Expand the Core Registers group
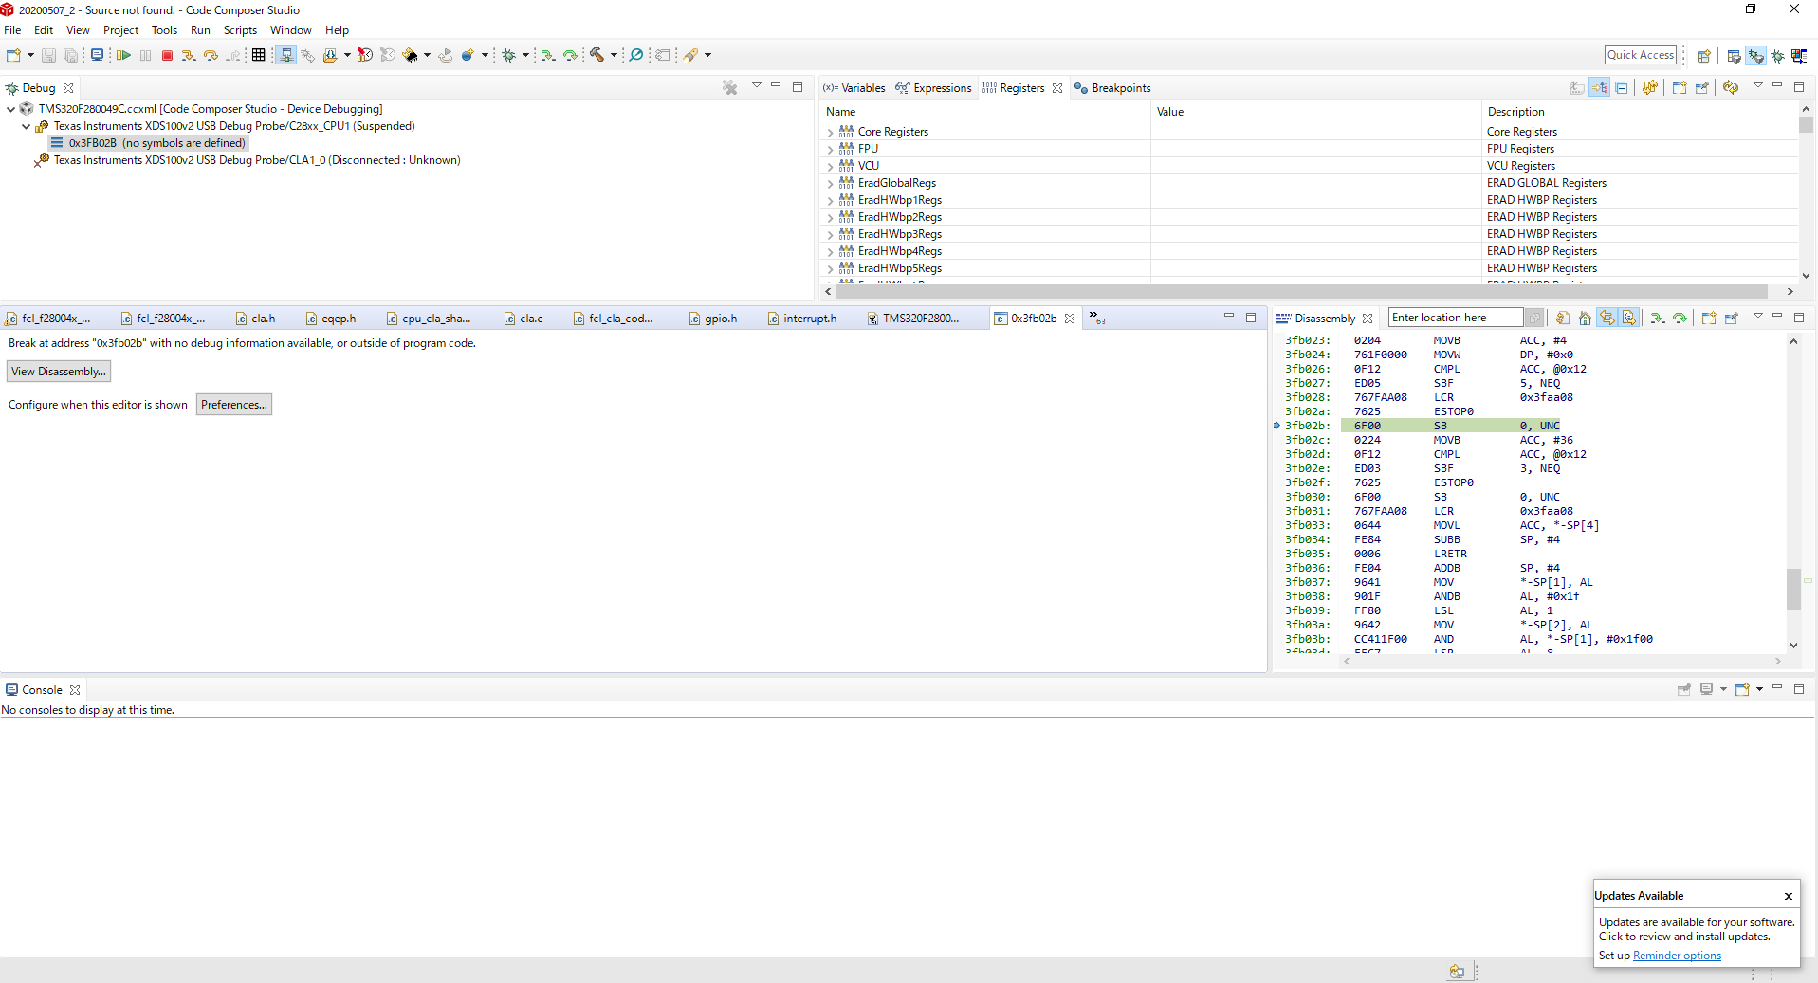The height and width of the screenshot is (983, 1818). pyautogui.click(x=831, y=133)
